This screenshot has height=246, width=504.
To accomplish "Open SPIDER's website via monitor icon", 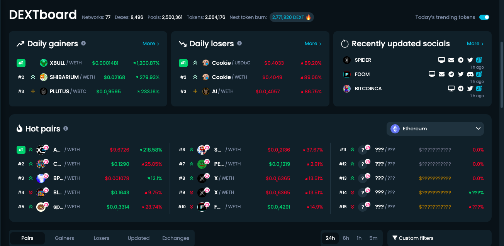I will point(441,60).
